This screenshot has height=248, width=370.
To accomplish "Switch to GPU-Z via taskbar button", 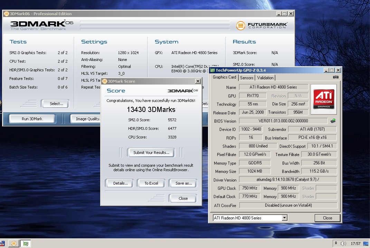I will coord(26,244).
